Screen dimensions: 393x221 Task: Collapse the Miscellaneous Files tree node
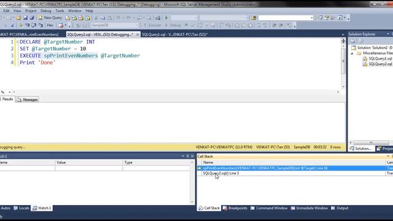[352, 53]
